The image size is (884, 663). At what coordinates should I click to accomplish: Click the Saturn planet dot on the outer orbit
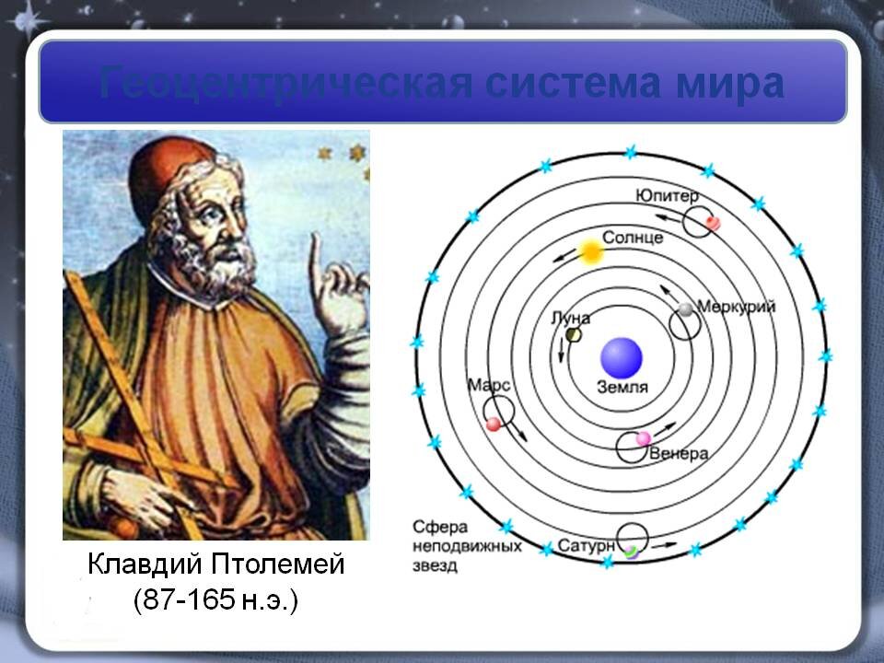632,552
